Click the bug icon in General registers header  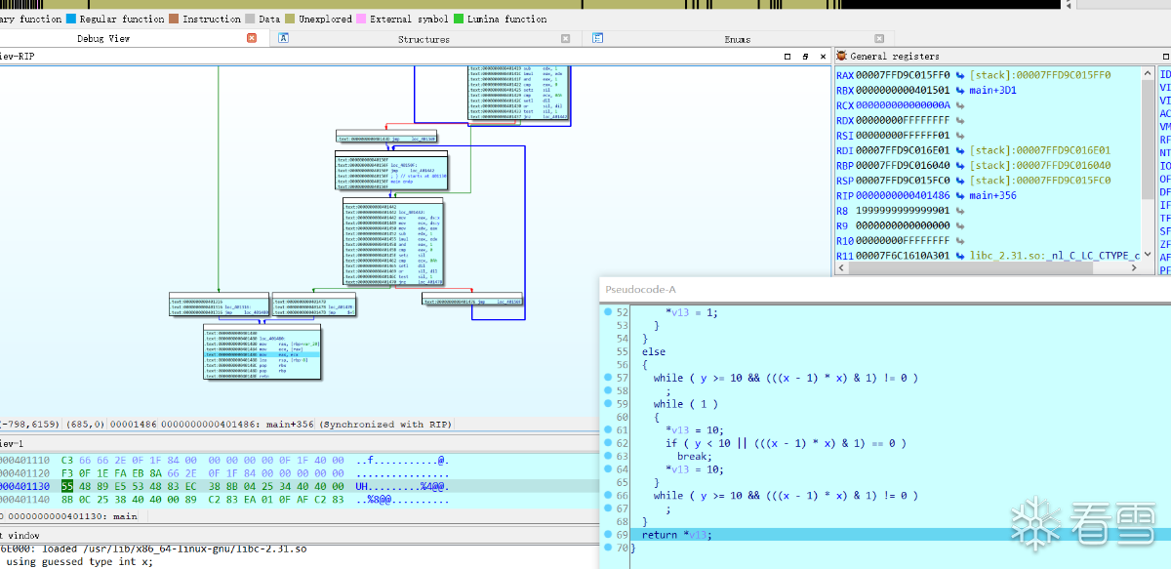click(842, 57)
